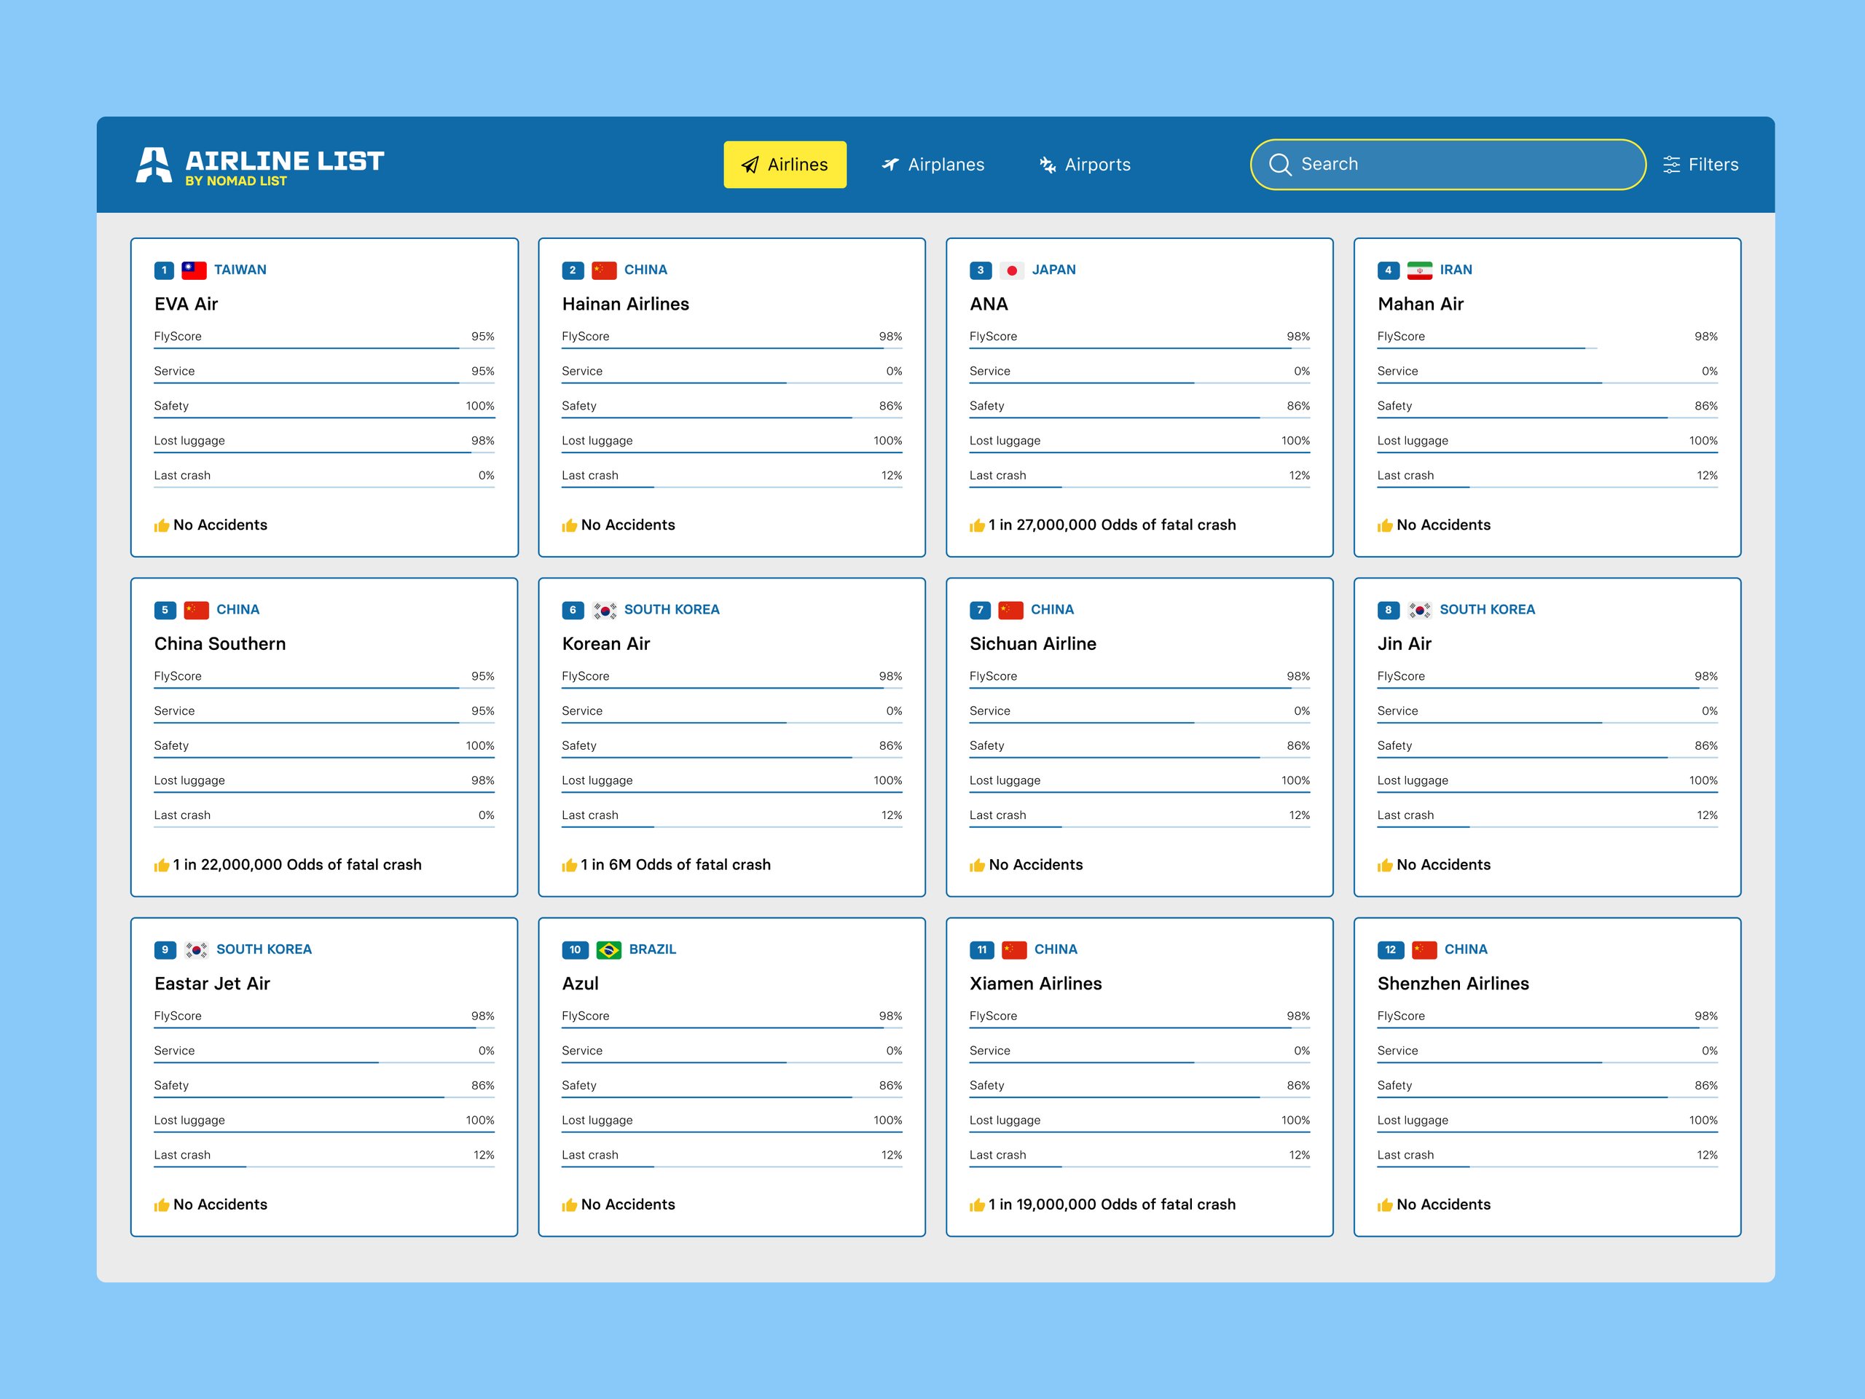Image resolution: width=1865 pixels, height=1399 pixels.
Task: Open the Eastar Jet Air title
Action: [x=213, y=983]
